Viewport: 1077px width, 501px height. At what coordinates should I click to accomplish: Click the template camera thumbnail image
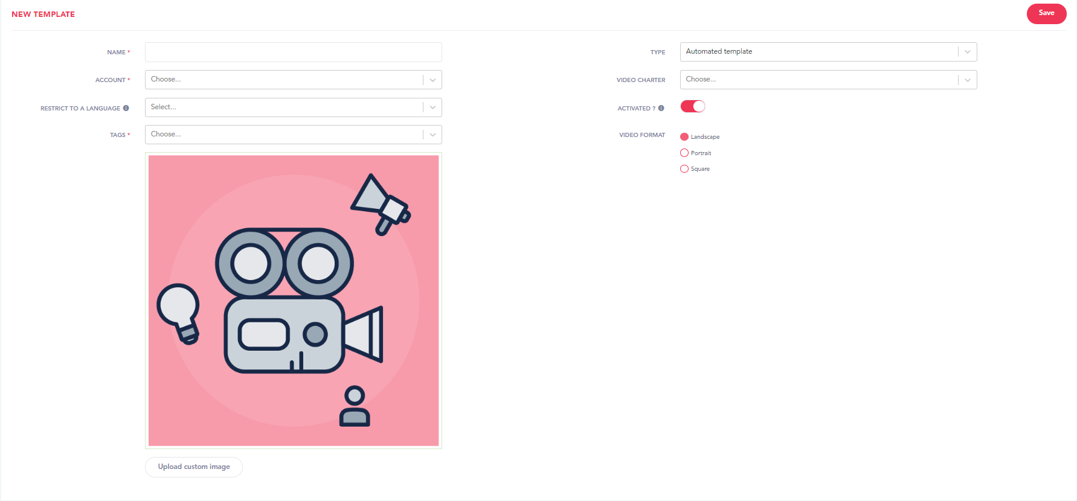[294, 301]
